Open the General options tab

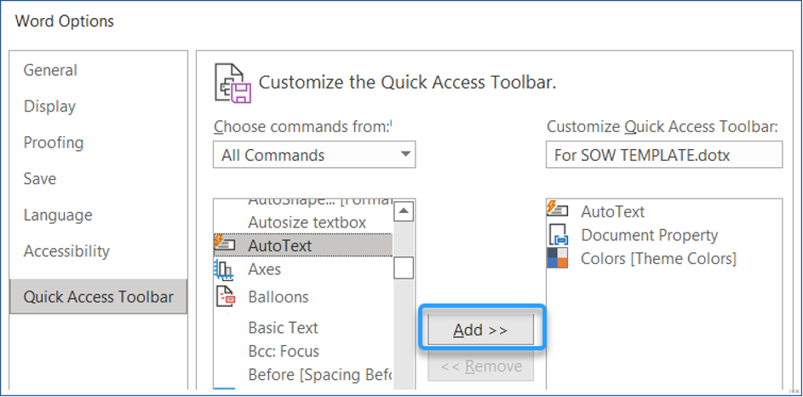50,71
